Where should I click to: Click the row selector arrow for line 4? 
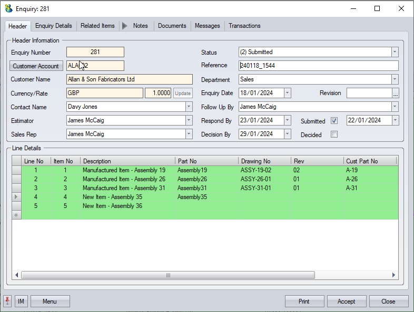[x=16, y=197]
